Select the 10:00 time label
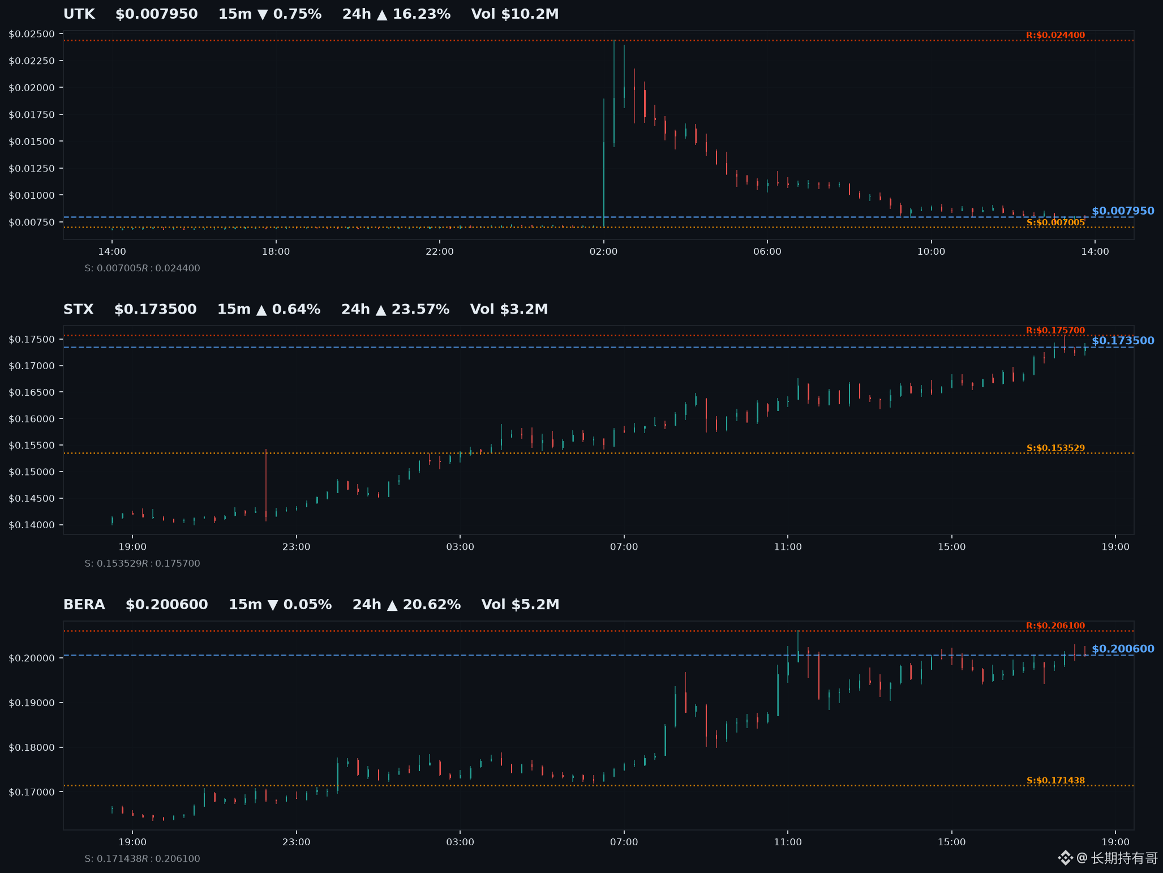 click(x=931, y=252)
